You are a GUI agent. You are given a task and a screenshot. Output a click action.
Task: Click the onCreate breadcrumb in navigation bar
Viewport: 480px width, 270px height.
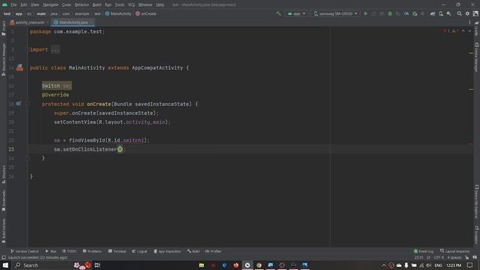click(146, 13)
